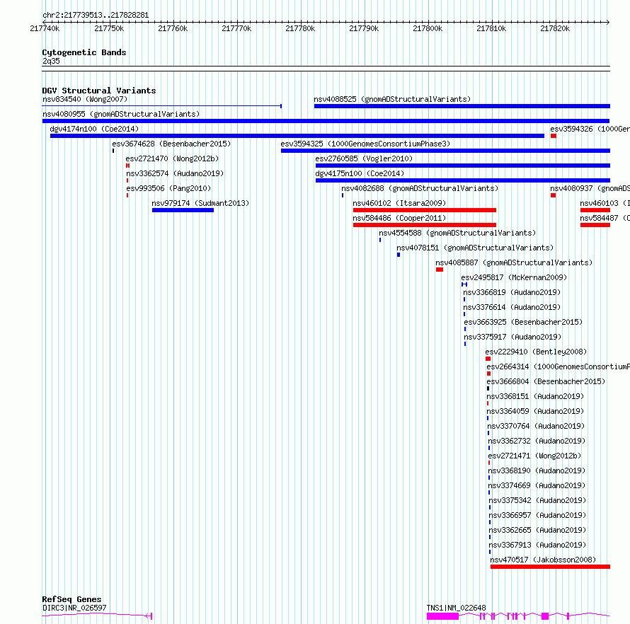Open nsv470517 (Jakobsson2008) label

coord(543,560)
